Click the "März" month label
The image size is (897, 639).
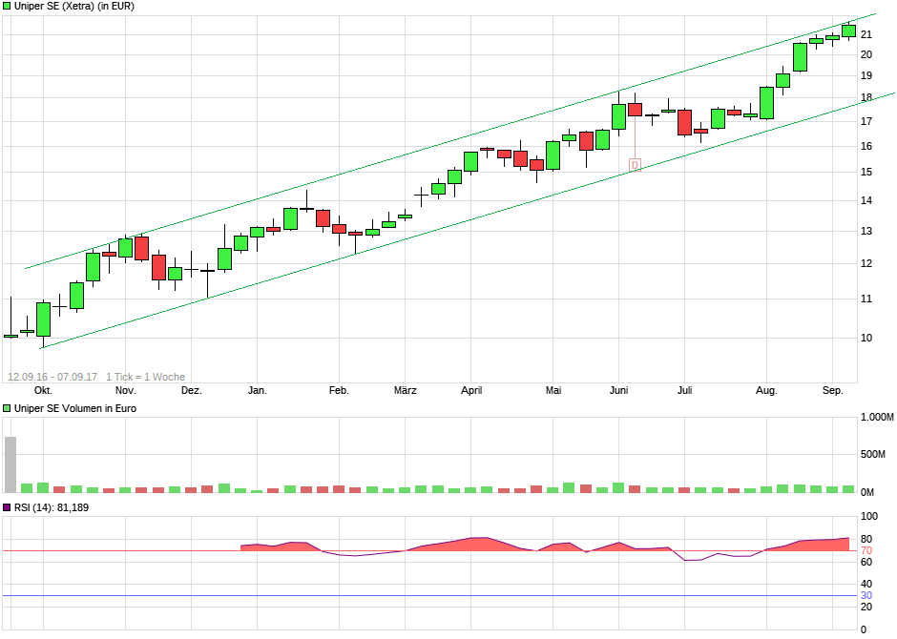[x=406, y=390]
